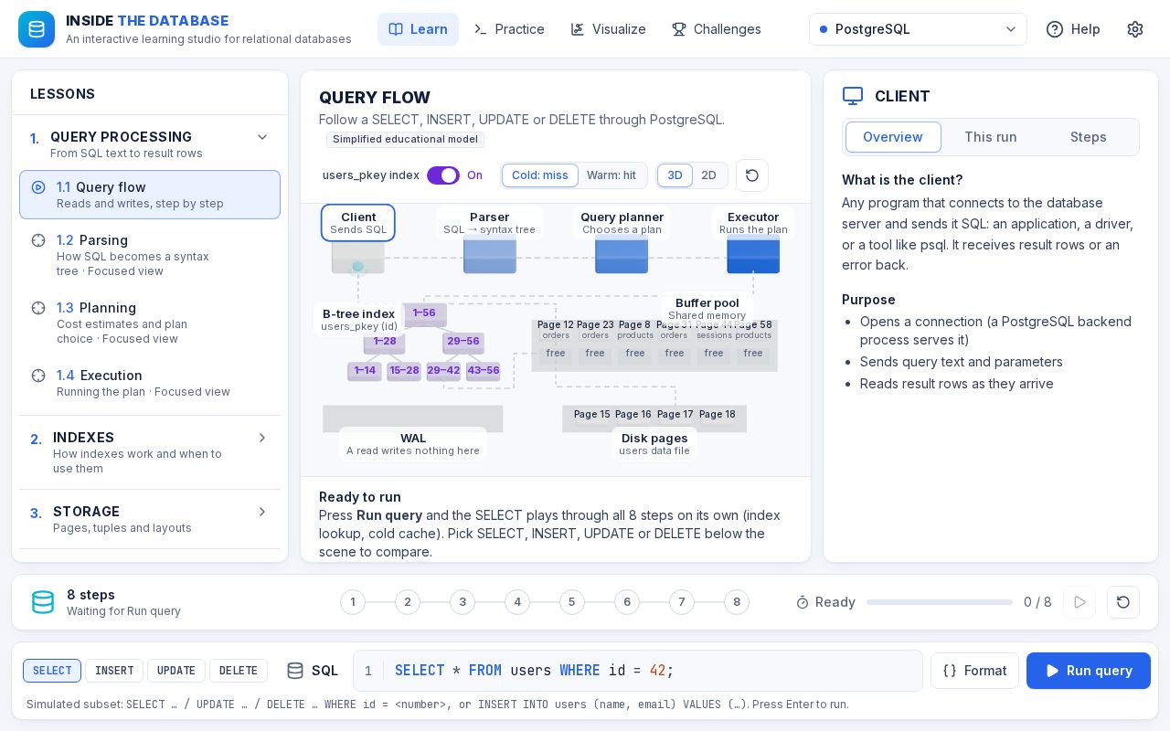Go to the Visualize tab
This screenshot has width=1170, height=731.
point(608,29)
